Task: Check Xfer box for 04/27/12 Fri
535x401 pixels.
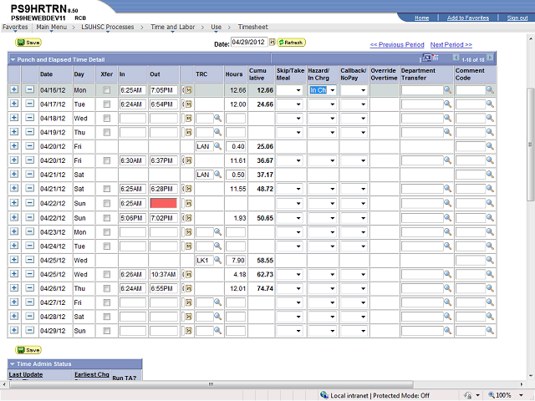Action: click(107, 302)
